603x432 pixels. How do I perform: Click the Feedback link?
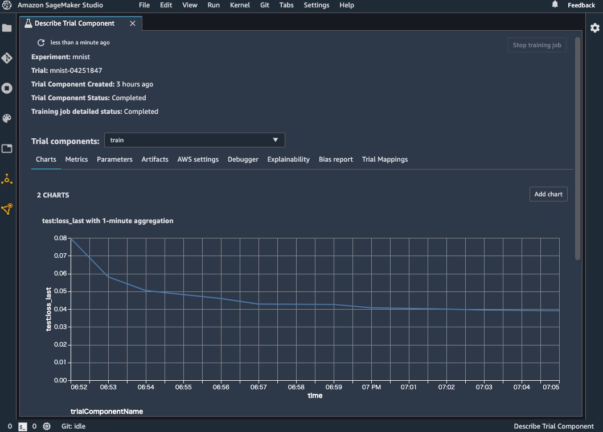(x=581, y=5)
